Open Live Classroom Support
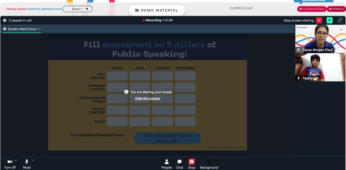Viewport: 346px width, 170px height. tap(312, 9)
